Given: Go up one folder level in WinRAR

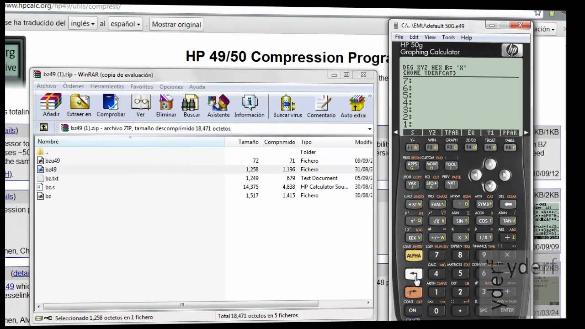Looking at the screenshot, I should coord(43,128).
